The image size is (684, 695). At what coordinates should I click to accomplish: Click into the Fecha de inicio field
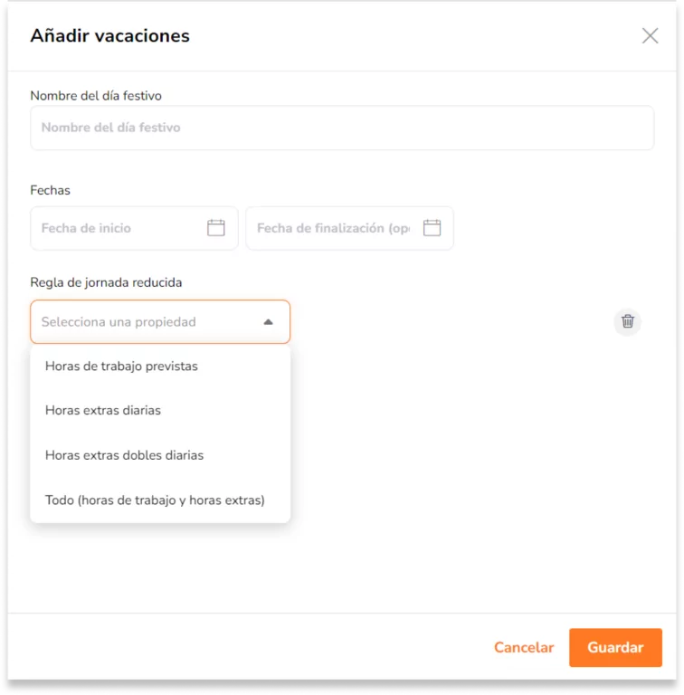pyautogui.click(x=119, y=228)
